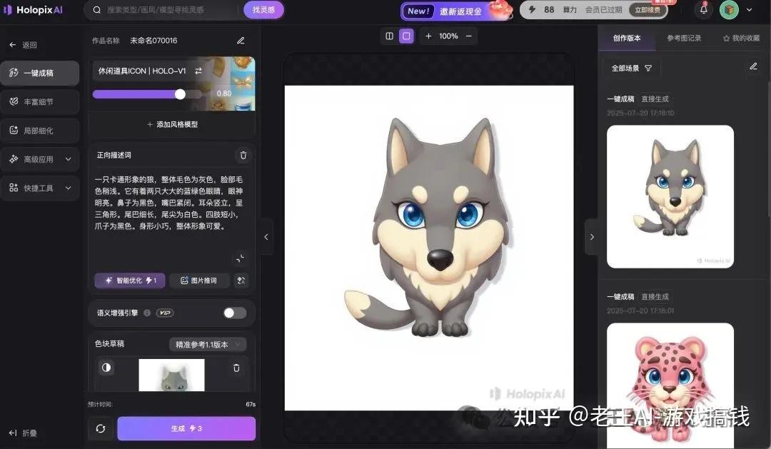
Task: Click the search magnifier icon
Action: coord(97,10)
